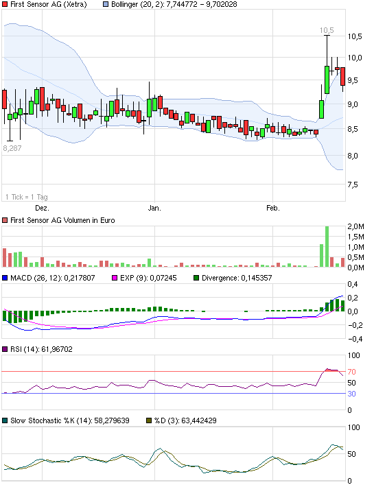Click the '1 Tick = 1 Tag' note
Image resolution: width=374 pixels, height=487 pixels.
(x=27, y=197)
